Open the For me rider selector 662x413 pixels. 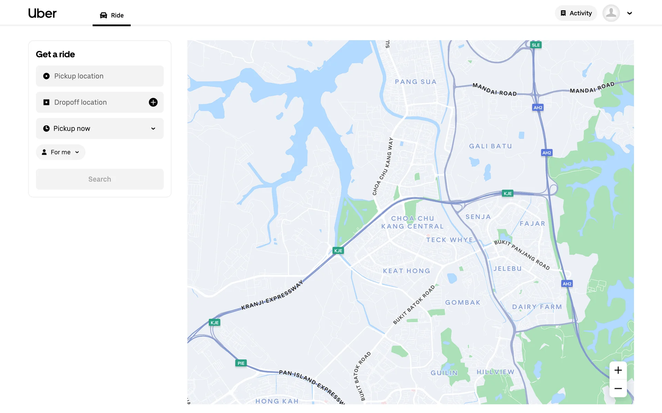point(61,152)
